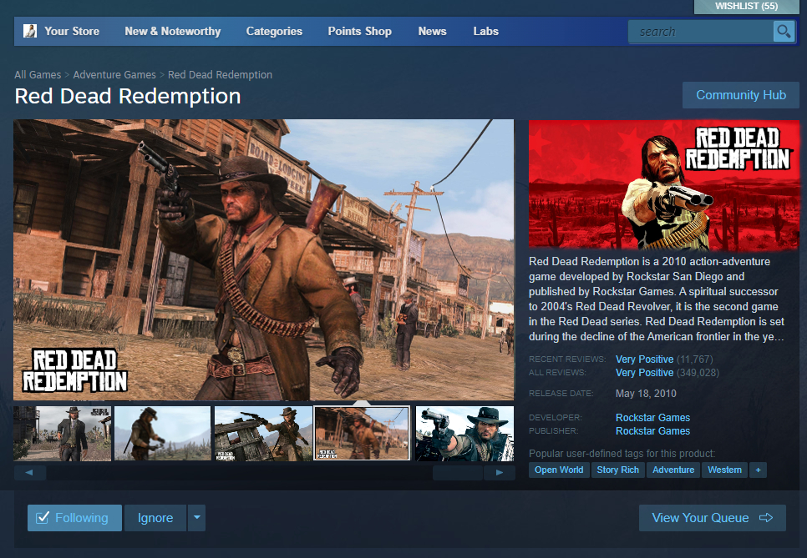
Task: Select the Western tag
Action: pos(724,470)
